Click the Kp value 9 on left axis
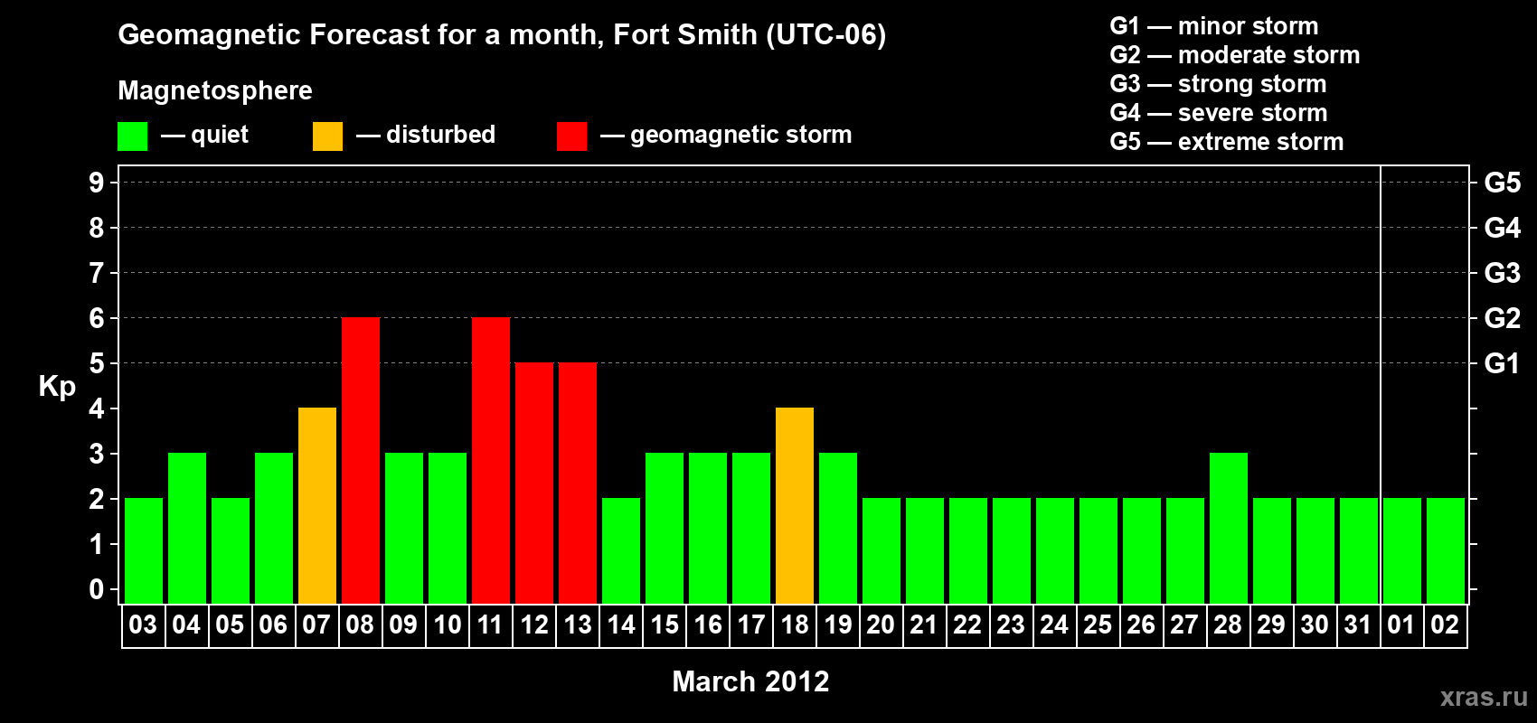 97,183
